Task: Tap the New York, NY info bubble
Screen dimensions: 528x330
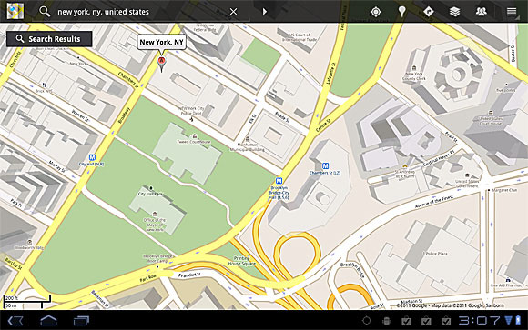Action: tap(162, 43)
